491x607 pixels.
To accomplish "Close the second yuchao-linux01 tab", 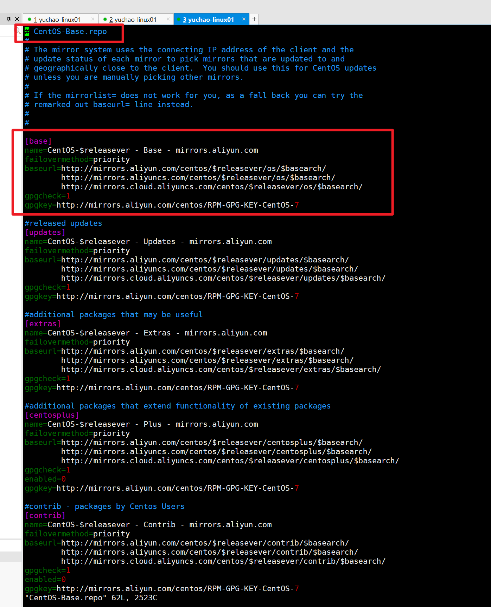I will (x=168, y=19).
